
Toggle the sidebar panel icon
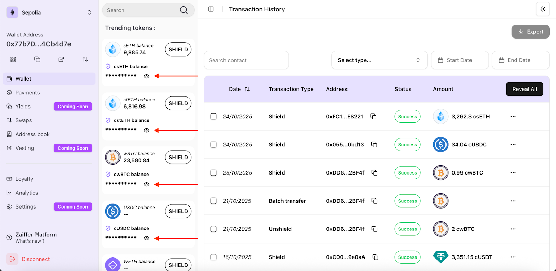[211, 9]
